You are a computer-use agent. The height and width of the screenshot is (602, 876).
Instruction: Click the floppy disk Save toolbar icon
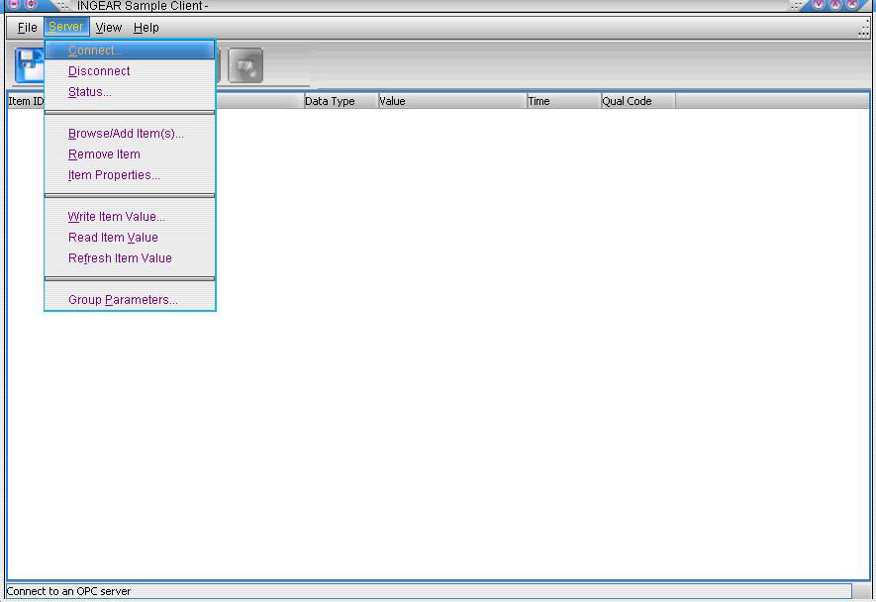pos(30,65)
